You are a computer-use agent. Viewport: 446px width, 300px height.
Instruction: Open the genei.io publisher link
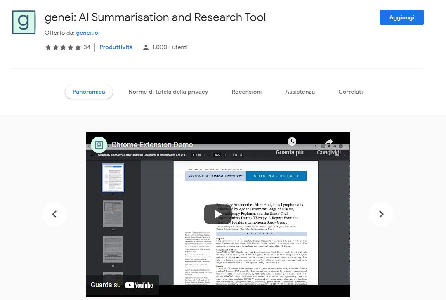[x=87, y=33]
